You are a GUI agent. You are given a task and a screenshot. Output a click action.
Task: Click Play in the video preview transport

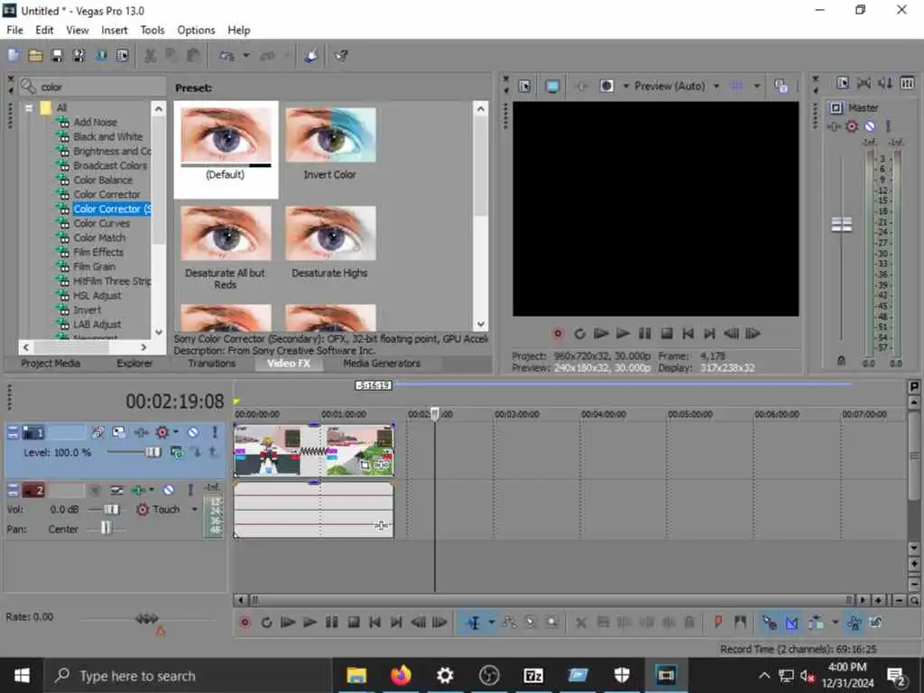click(x=623, y=334)
